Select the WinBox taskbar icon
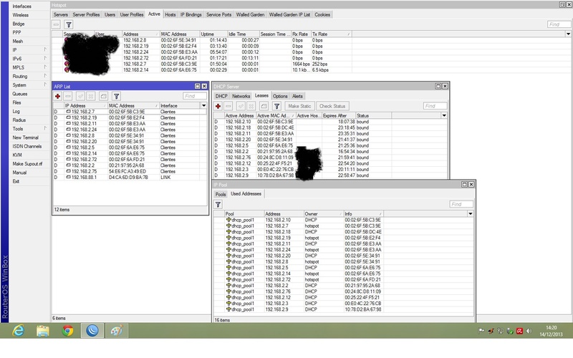Screen dimensions: 573x358 (92, 331)
